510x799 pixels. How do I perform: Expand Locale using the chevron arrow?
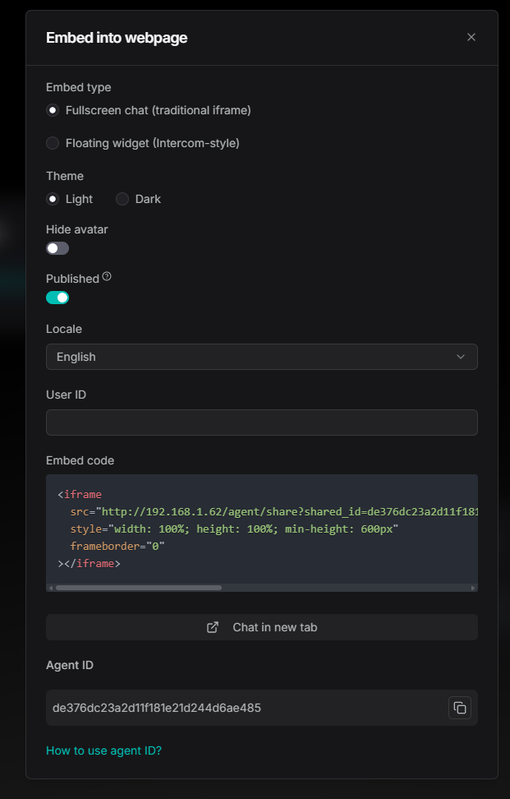[x=460, y=357]
